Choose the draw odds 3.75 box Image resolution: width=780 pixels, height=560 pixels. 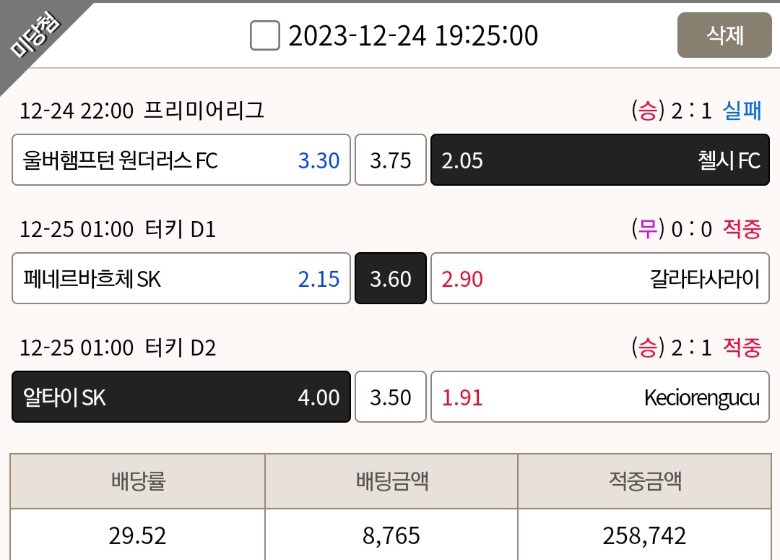(x=391, y=160)
